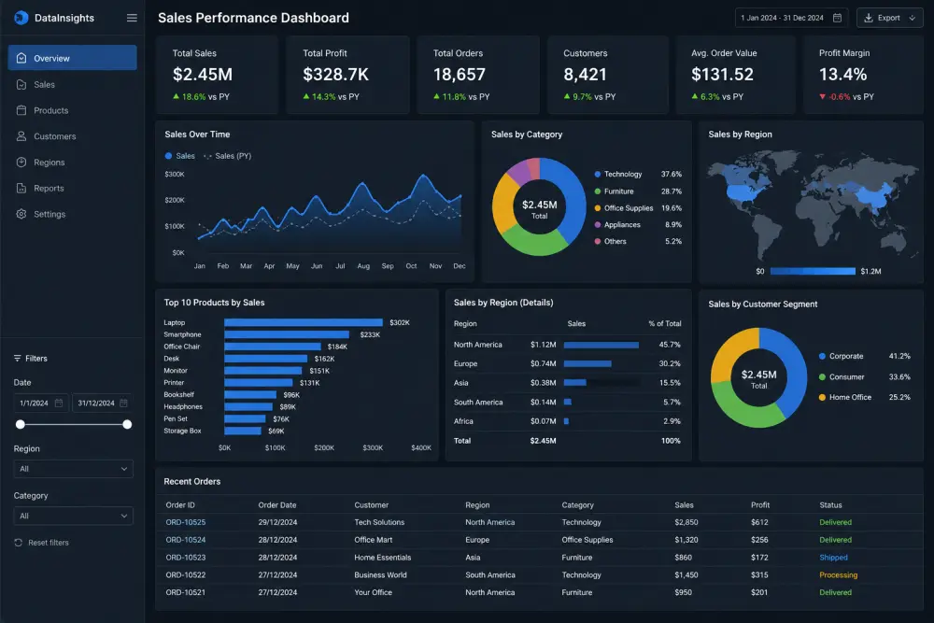
Task: Click the start date field 1/1/2024
Action: click(41, 404)
